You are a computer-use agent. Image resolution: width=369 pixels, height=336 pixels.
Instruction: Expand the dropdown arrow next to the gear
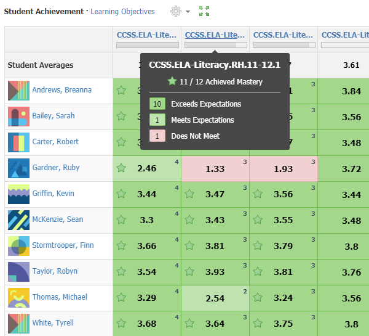(x=188, y=12)
